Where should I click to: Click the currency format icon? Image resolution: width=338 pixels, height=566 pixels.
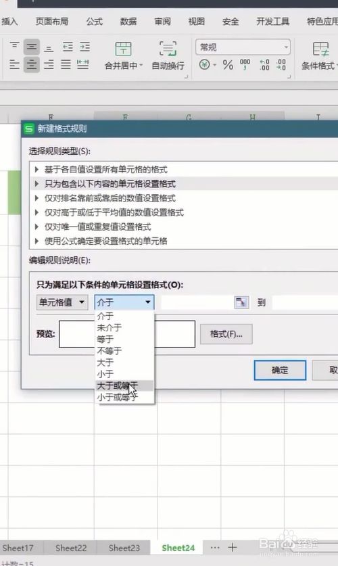click(x=205, y=65)
